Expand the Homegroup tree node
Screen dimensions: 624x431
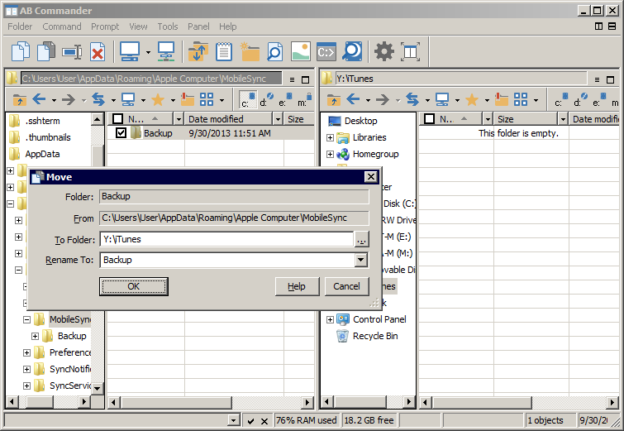click(330, 154)
